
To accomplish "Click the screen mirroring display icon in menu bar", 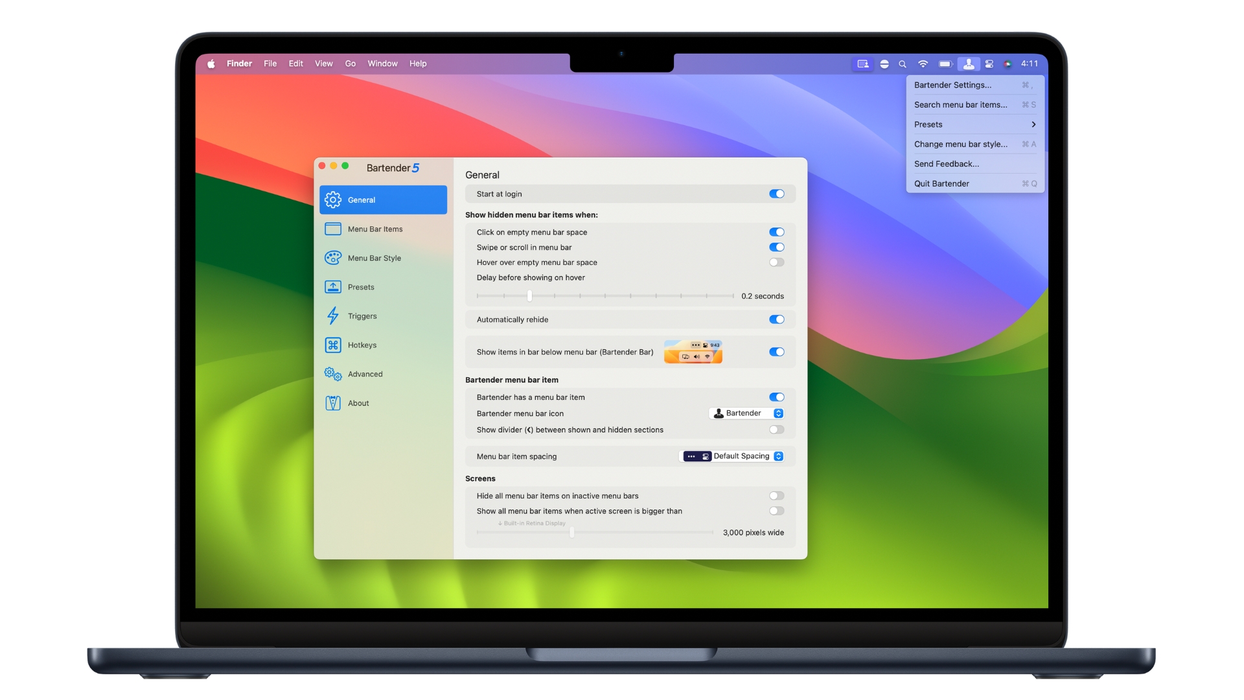I will [x=863, y=64].
